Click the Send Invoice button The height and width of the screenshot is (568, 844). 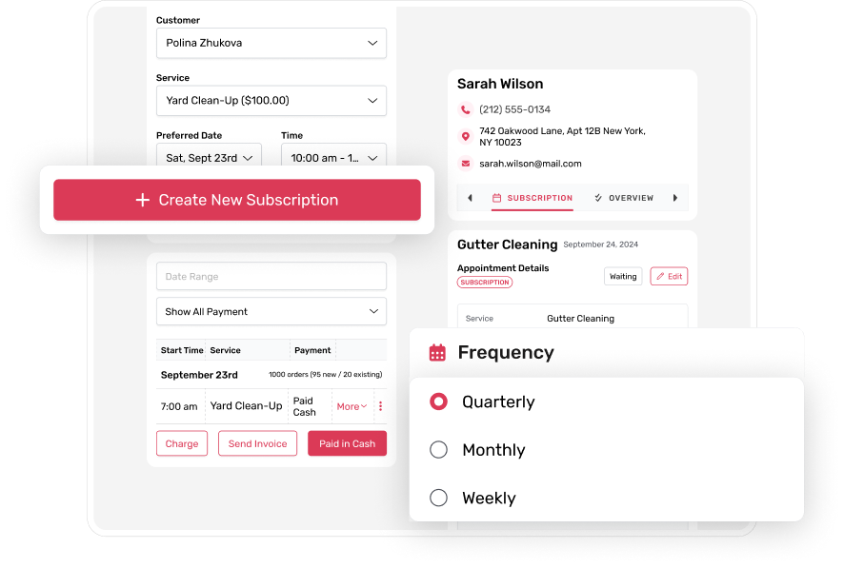click(257, 443)
